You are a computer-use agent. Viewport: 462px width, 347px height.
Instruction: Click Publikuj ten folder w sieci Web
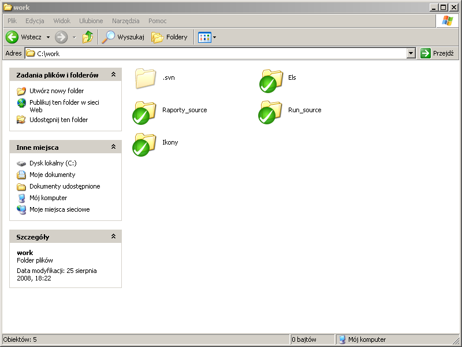coord(64,106)
